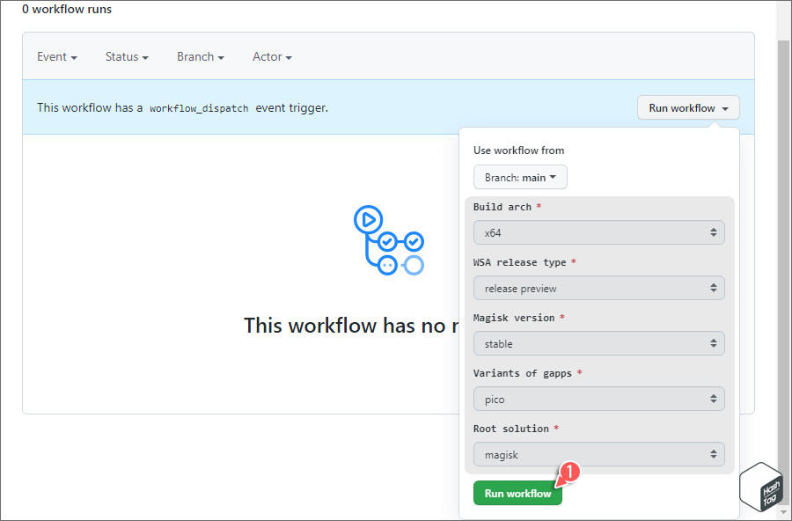Click the stepper icon on Variants of gapps field
Screen dimensions: 792x521
point(715,399)
